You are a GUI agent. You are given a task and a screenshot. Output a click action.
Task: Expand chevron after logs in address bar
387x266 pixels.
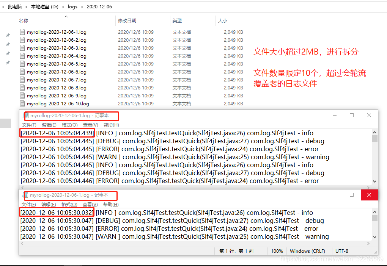point(82,7)
